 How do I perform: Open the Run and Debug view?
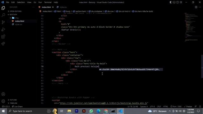[x=3, y=29]
